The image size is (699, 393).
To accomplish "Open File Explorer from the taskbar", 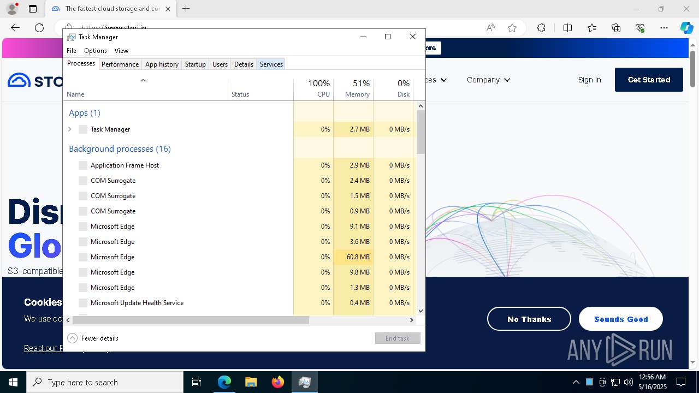I will point(251,382).
